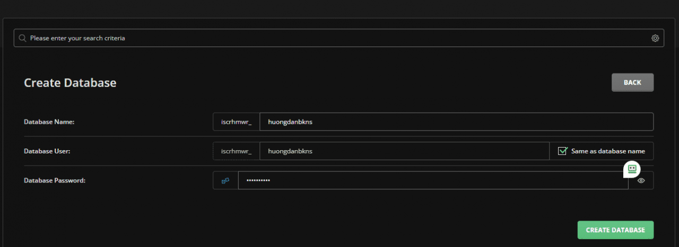Click the CREATE DATABASE button

(615, 230)
